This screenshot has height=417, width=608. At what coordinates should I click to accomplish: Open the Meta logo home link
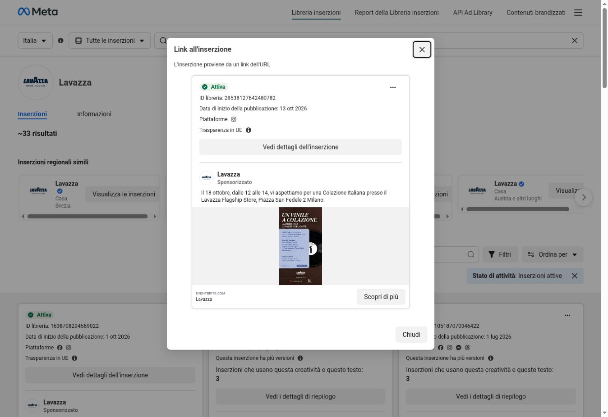tap(38, 12)
